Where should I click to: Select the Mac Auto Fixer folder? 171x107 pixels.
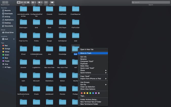49,64
